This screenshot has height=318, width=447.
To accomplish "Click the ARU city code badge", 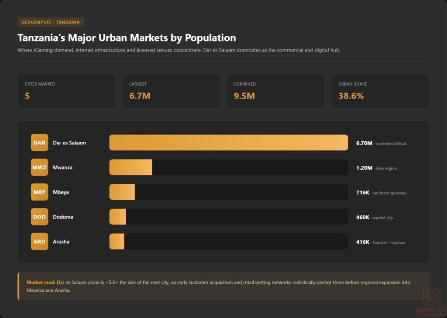I will click(x=39, y=241).
